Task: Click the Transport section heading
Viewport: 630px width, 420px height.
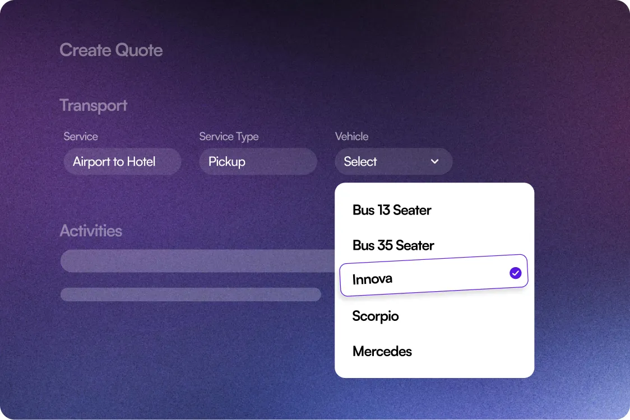Action: [x=93, y=106]
